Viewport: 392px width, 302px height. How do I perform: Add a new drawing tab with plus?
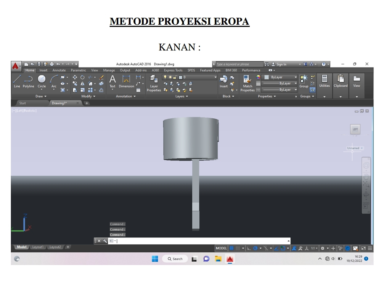[87, 103]
